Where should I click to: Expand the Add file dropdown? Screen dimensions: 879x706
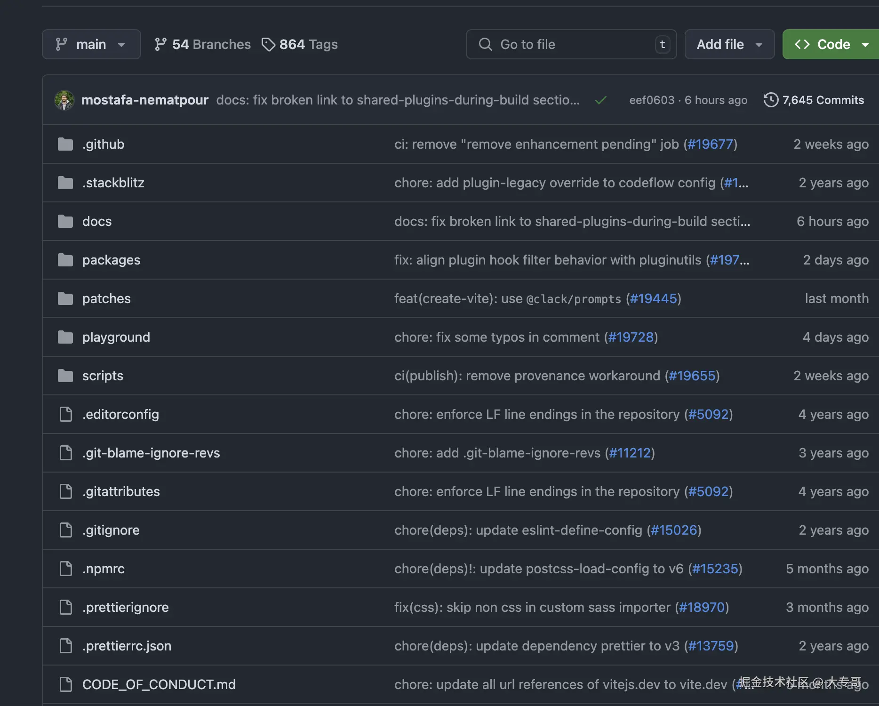pyautogui.click(x=729, y=44)
